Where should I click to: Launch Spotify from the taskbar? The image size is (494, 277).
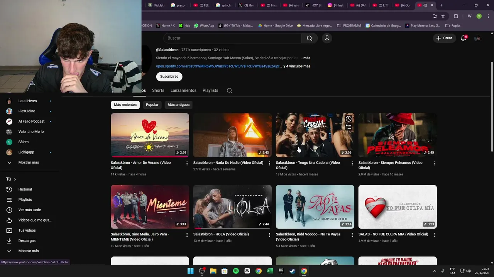(x=236, y=271)
